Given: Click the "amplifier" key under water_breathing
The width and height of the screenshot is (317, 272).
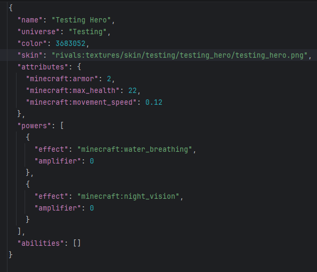Looking at the screenshot, I should (58, 161).
